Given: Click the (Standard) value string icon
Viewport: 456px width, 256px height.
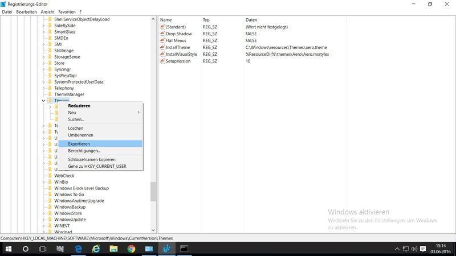Looking at the screenshot, I should (x=162, y=27).
